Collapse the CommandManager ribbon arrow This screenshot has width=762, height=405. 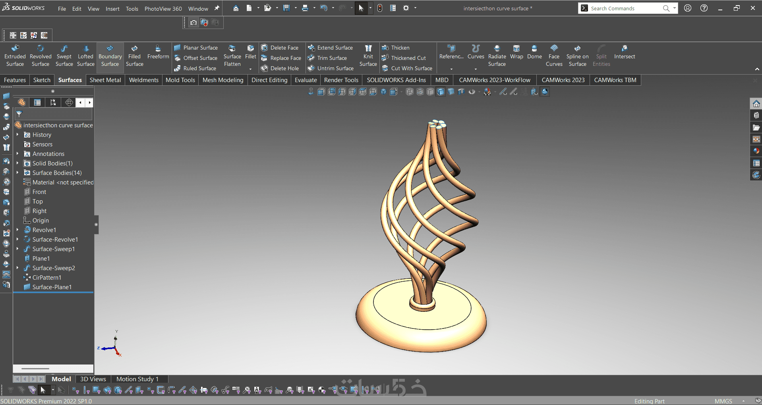coord(757,69)
